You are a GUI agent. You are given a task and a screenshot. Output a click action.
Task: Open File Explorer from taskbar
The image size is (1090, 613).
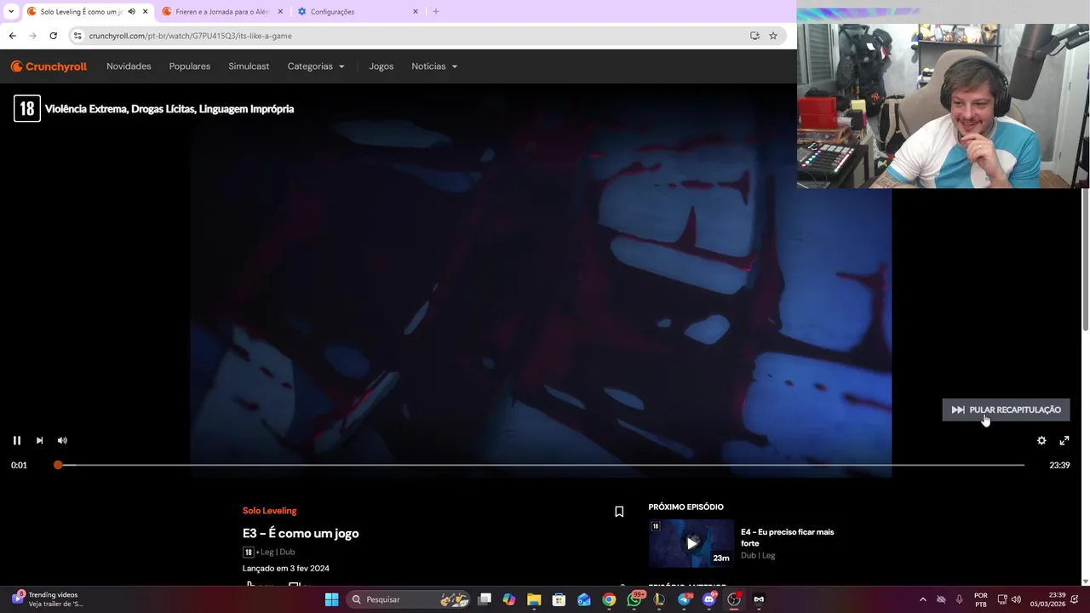534,599
